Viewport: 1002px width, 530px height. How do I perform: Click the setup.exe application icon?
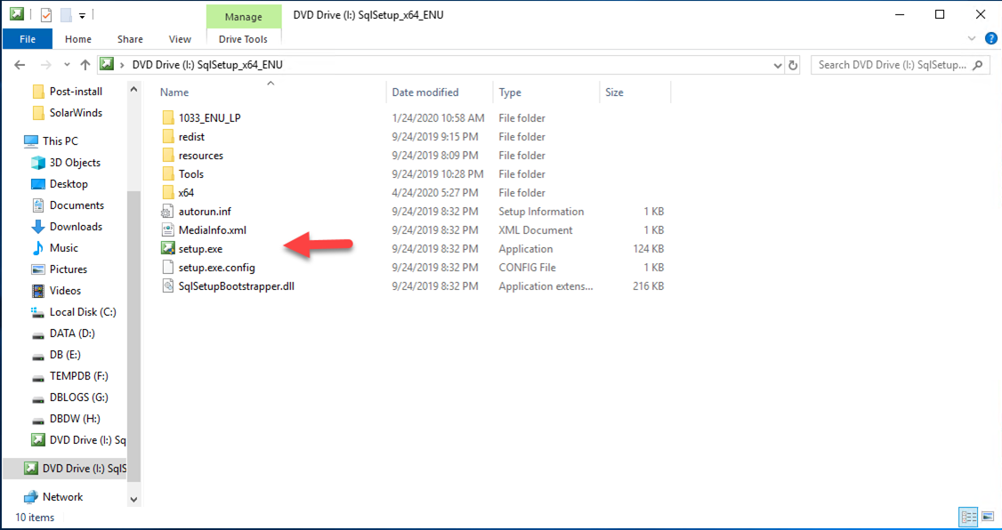167,249
